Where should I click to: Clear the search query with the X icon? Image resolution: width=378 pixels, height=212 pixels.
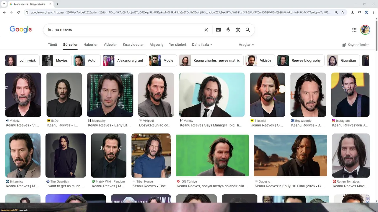point(206,30)
